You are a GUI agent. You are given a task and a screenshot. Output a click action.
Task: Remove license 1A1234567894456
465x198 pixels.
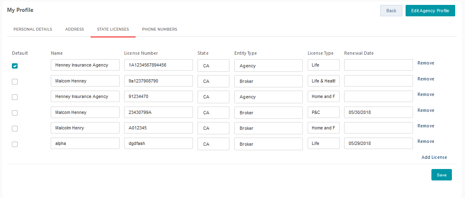tap(426, 63)
